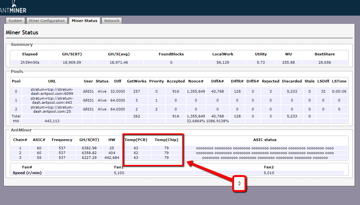Click the Fan1 speed value 5,100

click(119, 173)
